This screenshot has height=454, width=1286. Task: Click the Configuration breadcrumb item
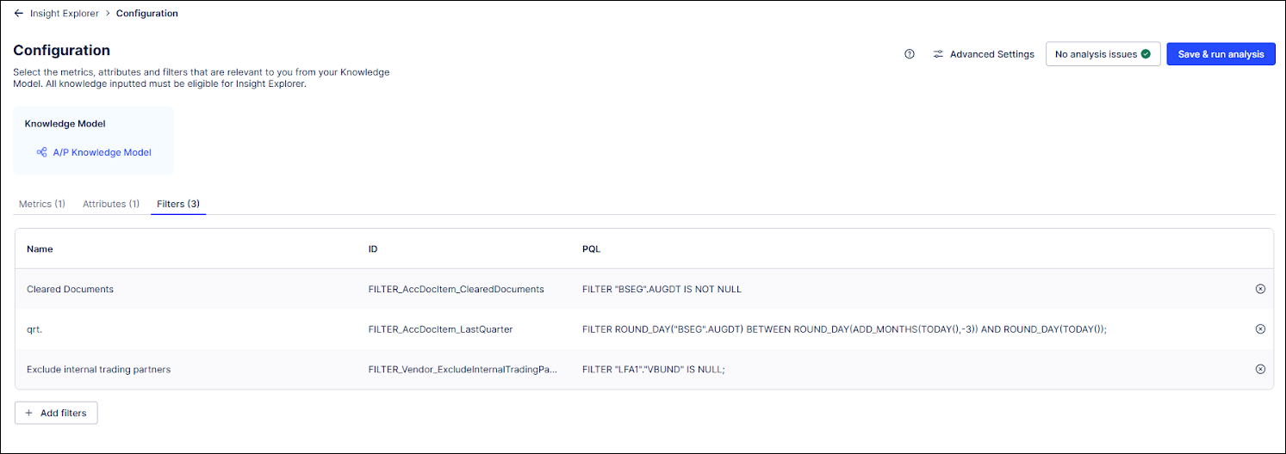[147, 14]
